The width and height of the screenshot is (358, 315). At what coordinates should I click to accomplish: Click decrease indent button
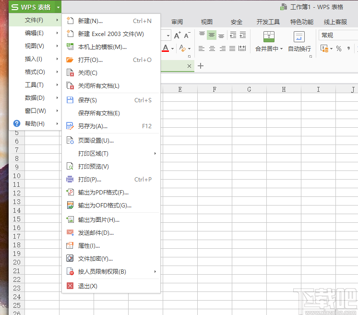[x=233, y=35]
